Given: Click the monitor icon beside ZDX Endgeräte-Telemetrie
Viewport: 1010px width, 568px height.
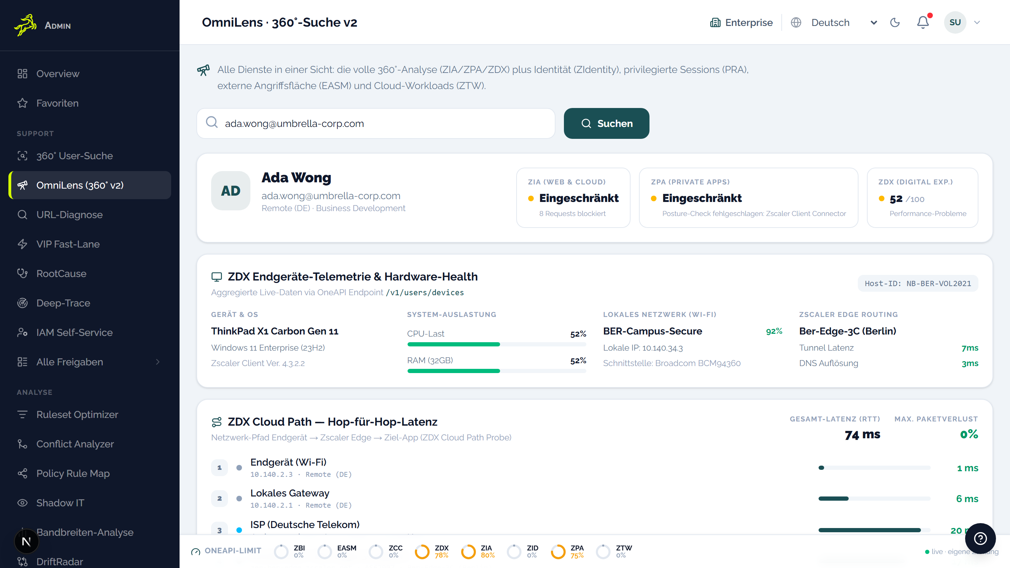Looking at the screenshot, I should 216,277.
